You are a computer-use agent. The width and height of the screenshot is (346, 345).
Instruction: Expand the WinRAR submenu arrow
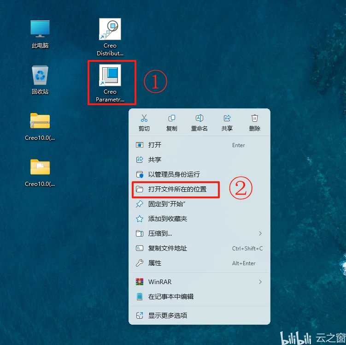tap(260, 282)
